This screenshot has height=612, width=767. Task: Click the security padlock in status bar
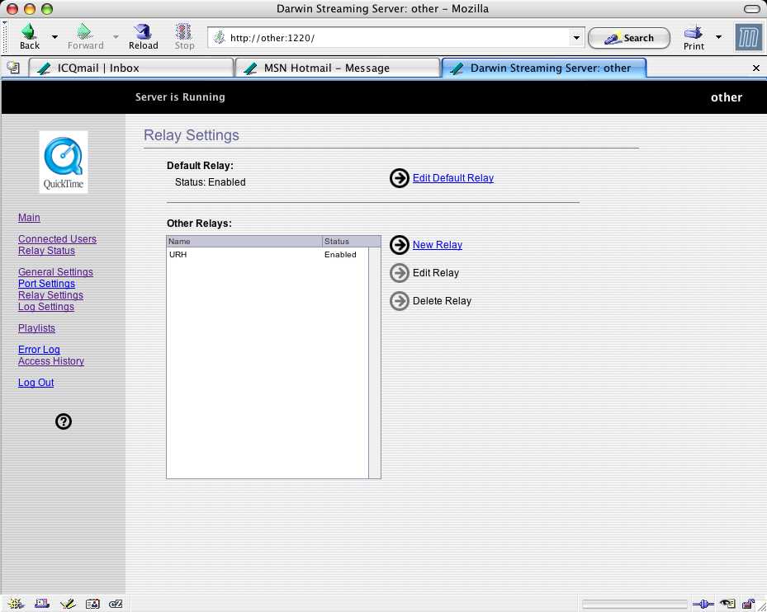(x=748, y=604)
